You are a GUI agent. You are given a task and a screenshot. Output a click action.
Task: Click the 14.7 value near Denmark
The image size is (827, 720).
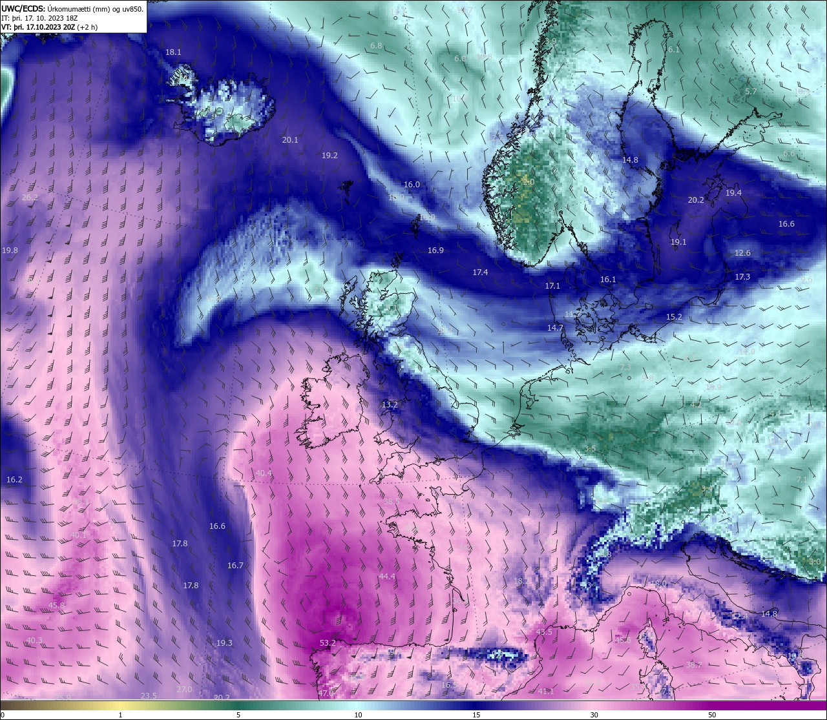click(x=555, y=328)
